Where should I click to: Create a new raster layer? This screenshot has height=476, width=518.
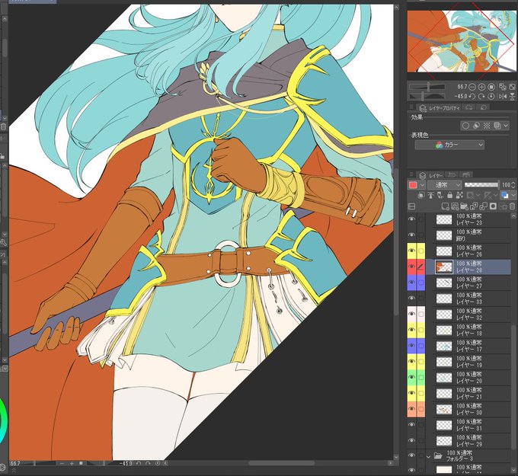point(446,206)
